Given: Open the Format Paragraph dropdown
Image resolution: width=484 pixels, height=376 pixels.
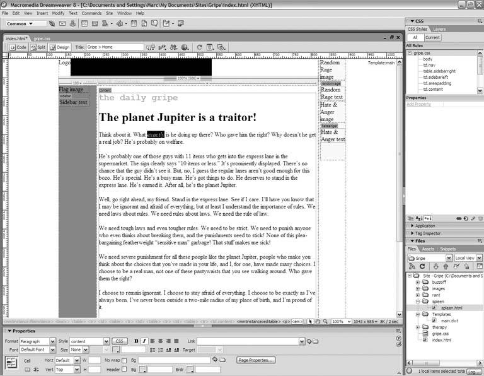Looking at the screenshot, I should click(x=52, y=341).
